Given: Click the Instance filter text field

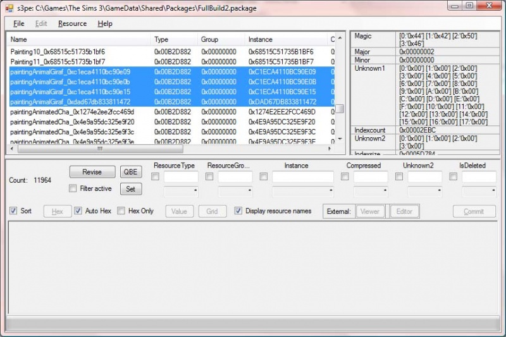Looking at the screenshot, I should [302, 177].
